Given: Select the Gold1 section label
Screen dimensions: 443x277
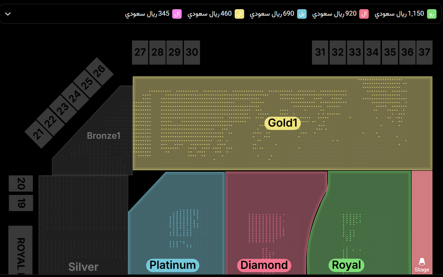Looking at the screenshot, I should pos(283,123).
